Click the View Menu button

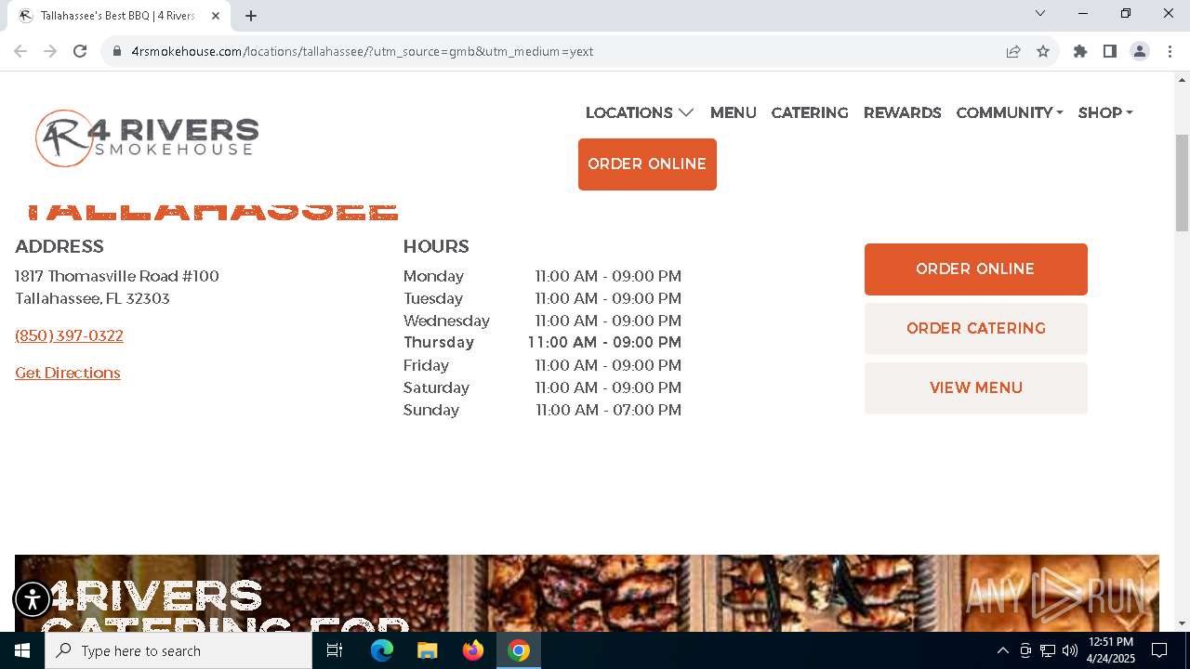976,388
